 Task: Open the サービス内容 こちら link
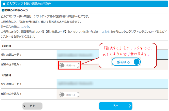click(x=25, y=26)
